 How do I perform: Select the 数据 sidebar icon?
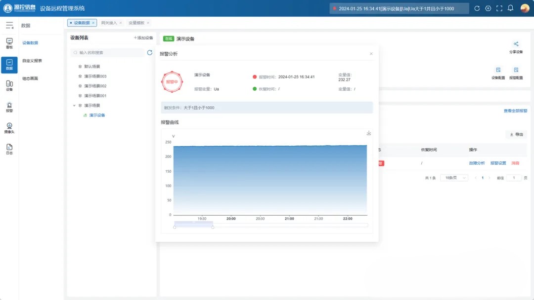(9, 65)
